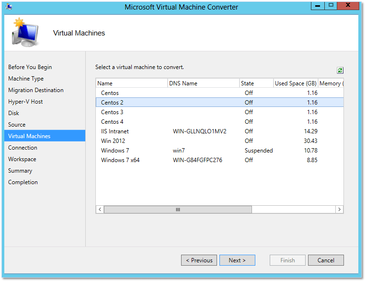Select the Centos 2 virtual machine
The image size is (366, 282).
(x=219, y=102)
